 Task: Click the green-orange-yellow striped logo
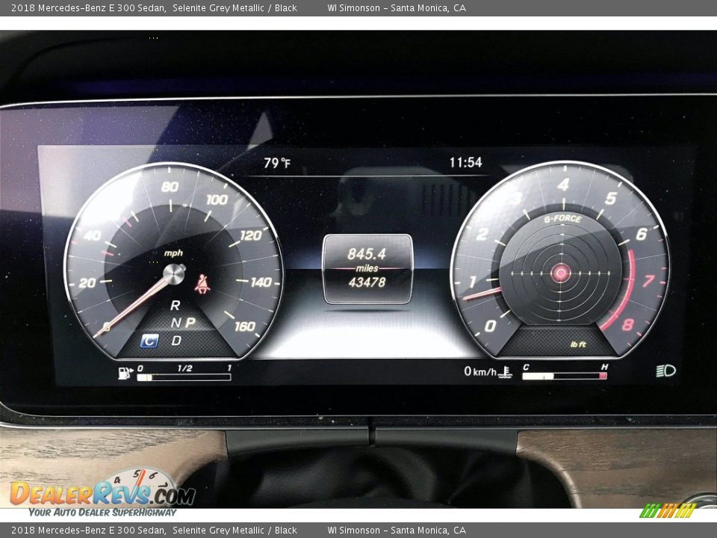(x=668, y=510)
